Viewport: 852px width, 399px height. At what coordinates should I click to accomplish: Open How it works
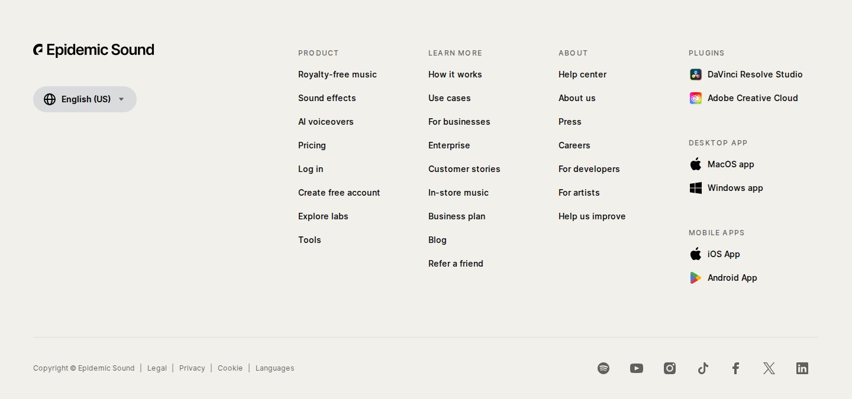[455, 74]
